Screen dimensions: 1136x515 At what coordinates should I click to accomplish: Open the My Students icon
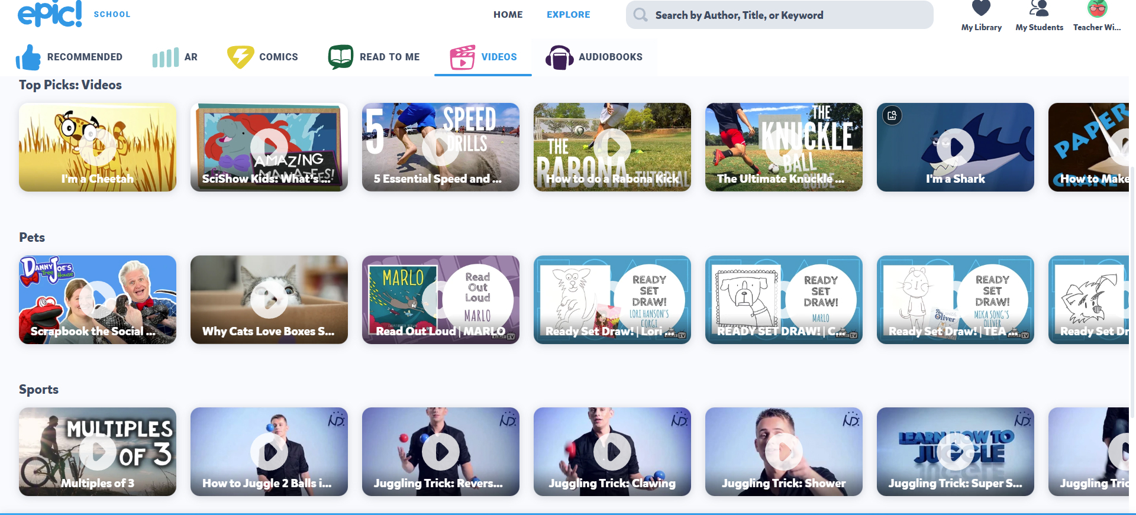tap(1039, 8)
